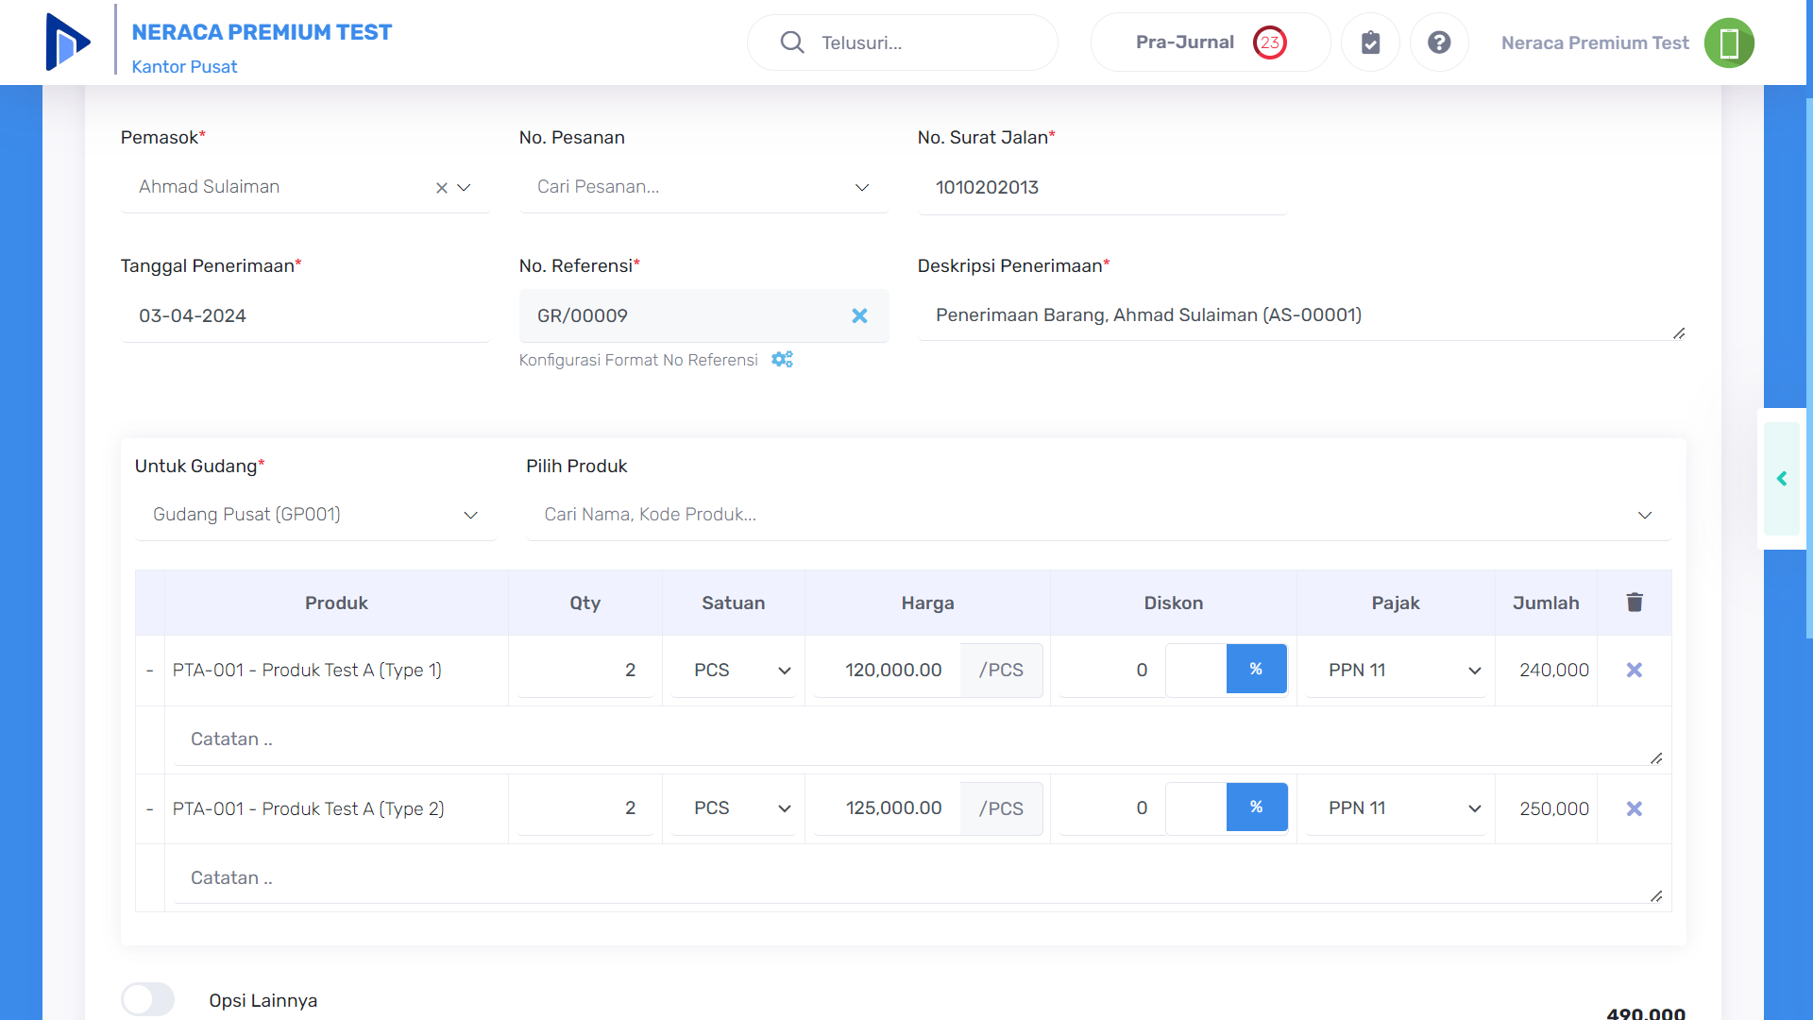The width and height of the screenshot is (1813, 1020).
Task: Expand the side panel with the chevron arrow
Action: [1782, 479]
